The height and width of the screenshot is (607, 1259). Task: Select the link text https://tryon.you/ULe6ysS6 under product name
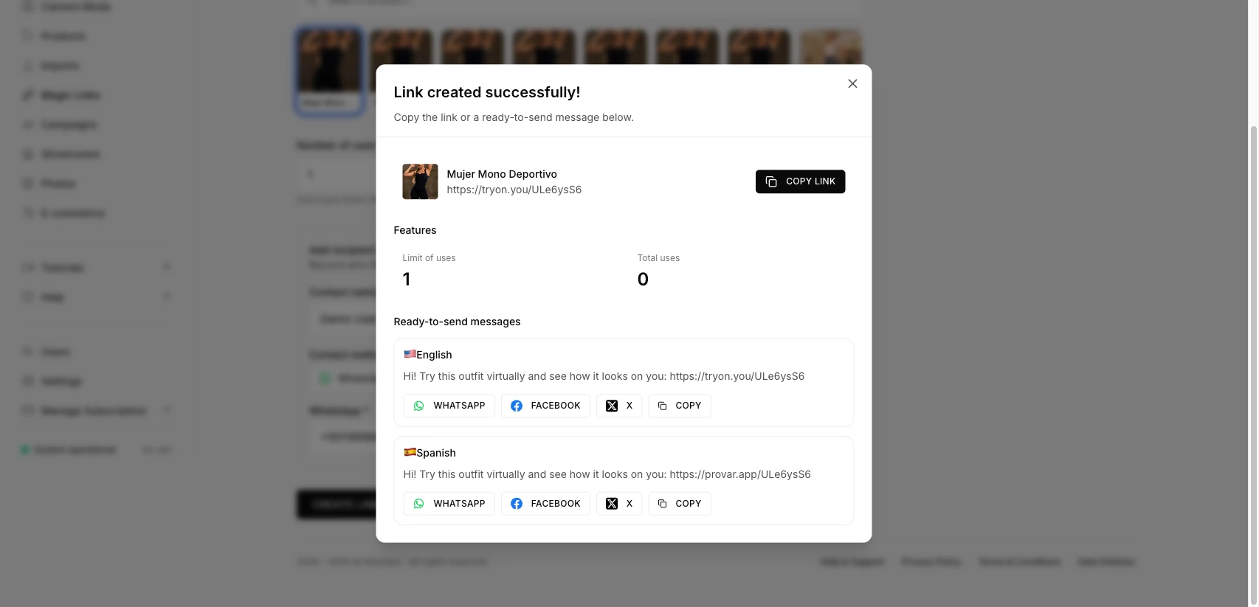(x=514, y=190)
